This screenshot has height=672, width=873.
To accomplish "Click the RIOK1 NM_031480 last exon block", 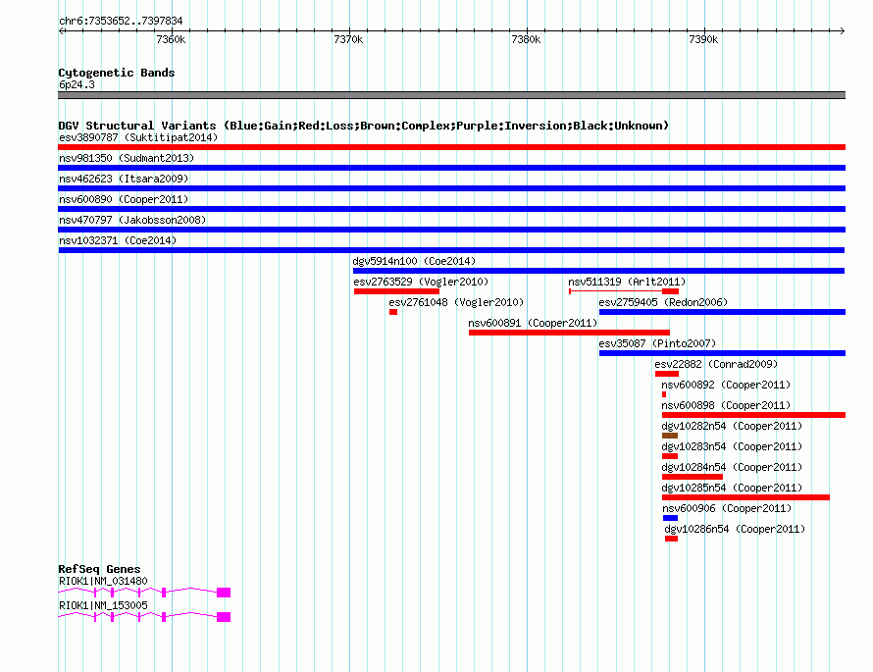I will point(224,593).
